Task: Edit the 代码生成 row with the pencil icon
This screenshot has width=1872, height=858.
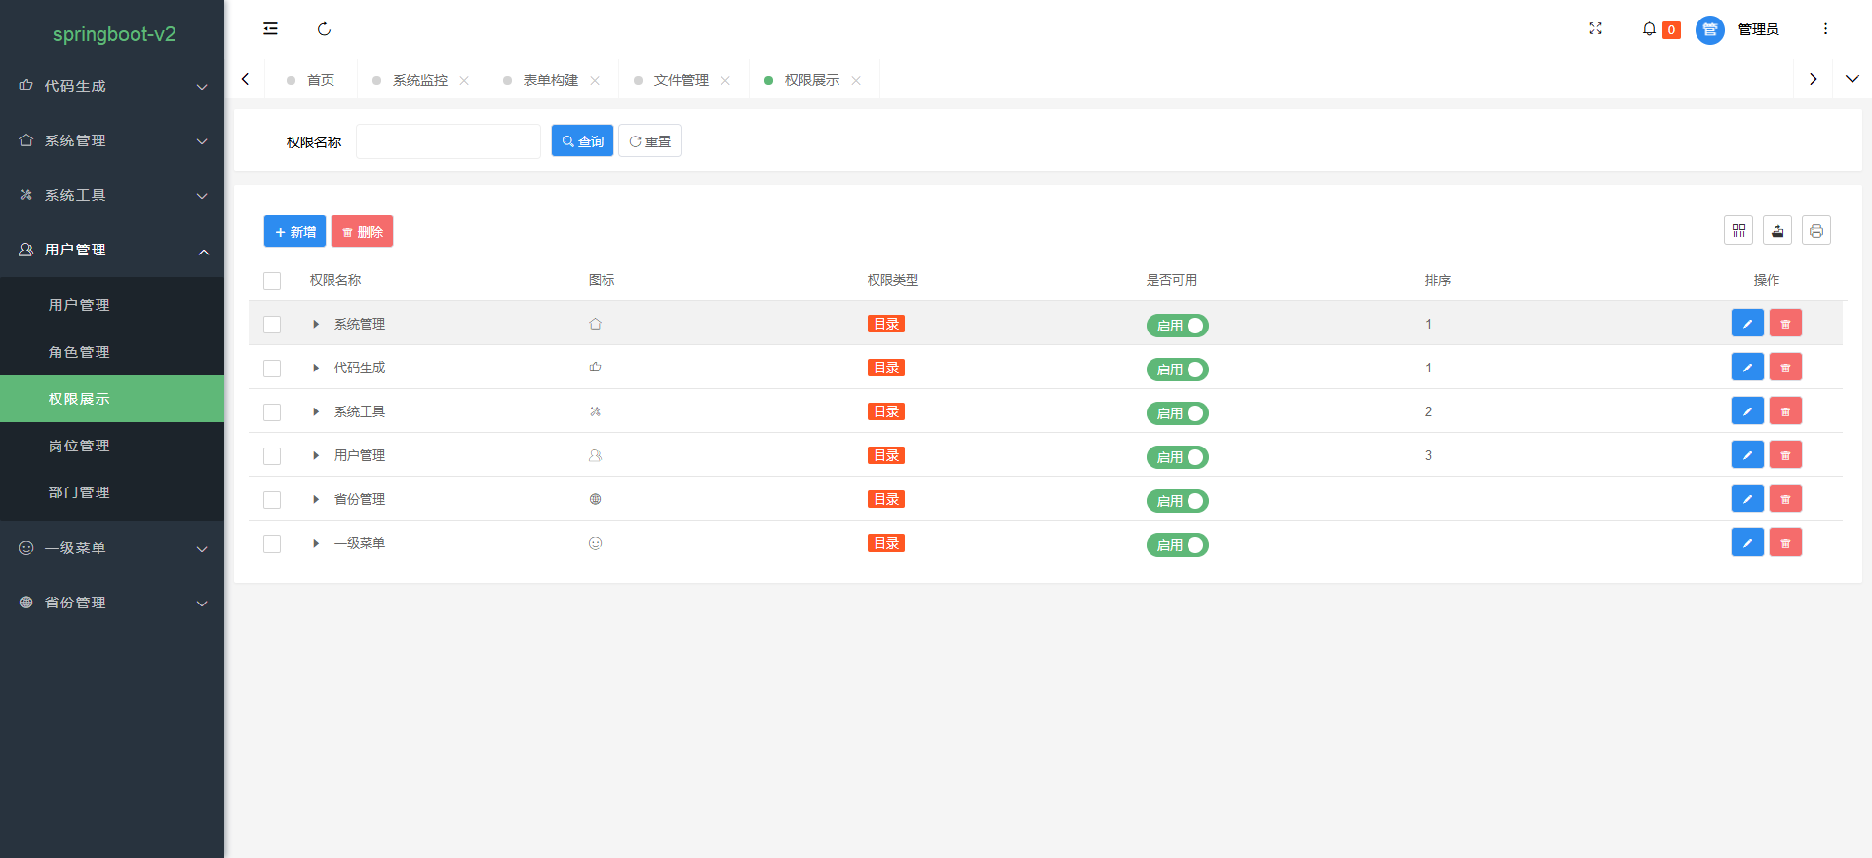Action: tap(1747, 368)
